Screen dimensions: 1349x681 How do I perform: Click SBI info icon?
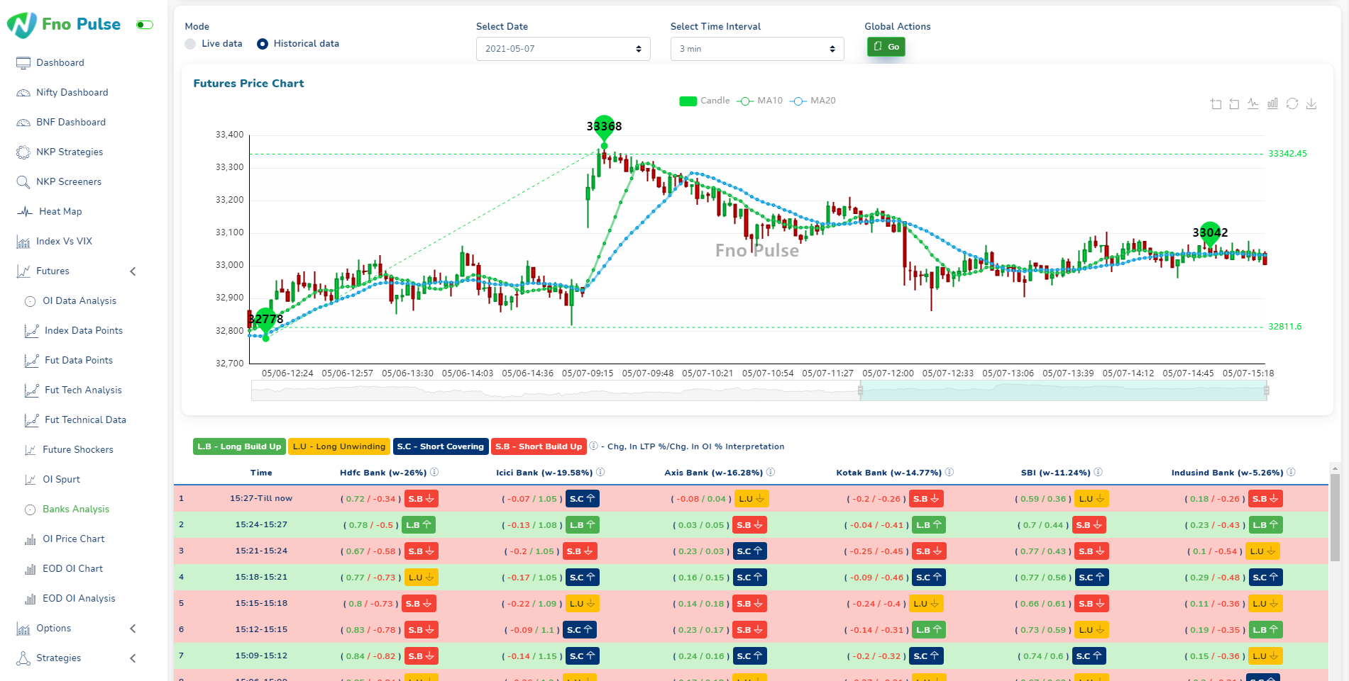click(1098, 472)
